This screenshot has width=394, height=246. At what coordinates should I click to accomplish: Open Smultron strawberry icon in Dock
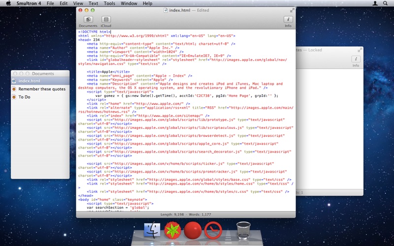click(x=173, y=230)
